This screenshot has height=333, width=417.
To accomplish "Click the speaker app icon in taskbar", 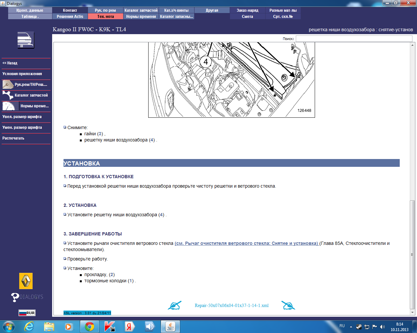I will 150,326.
